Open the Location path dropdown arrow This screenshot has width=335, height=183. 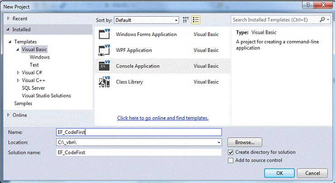point(219,142)
